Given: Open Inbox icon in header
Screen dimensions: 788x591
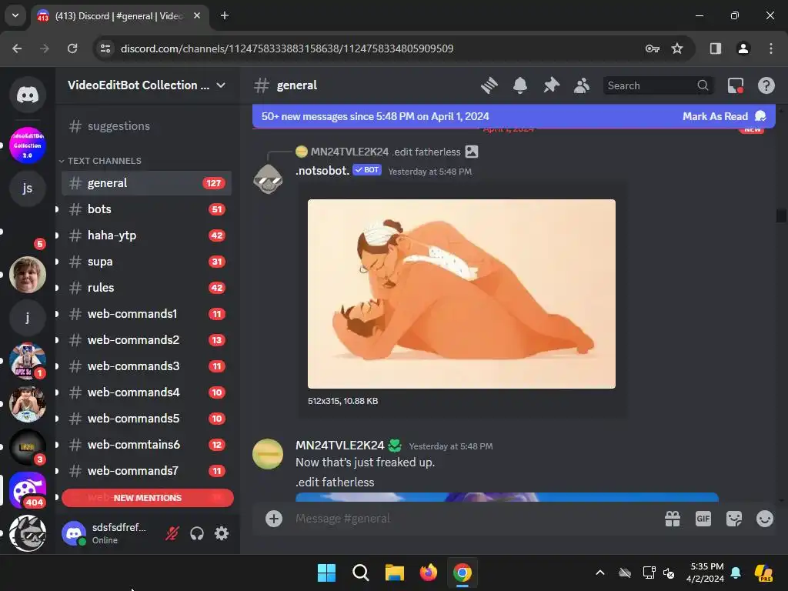Looking at the screenshot, I should tap(736, 85).
